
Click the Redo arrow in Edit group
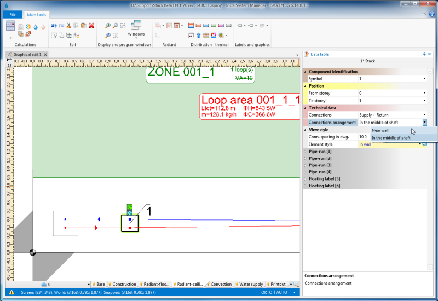(x=61, y=26)
